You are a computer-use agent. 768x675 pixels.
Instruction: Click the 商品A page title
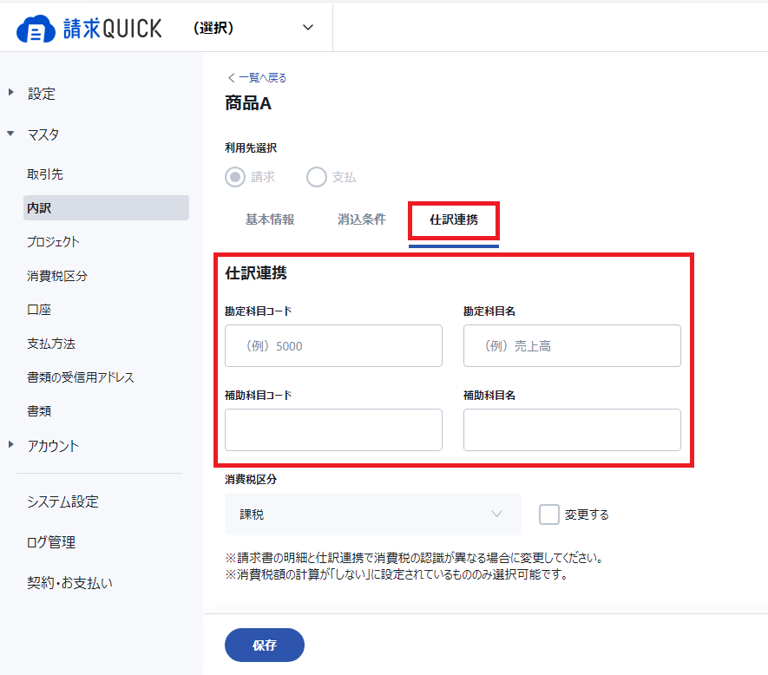248,103
